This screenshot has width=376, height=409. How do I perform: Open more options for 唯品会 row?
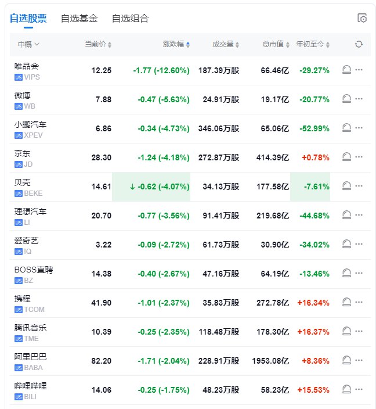point(359,70)
